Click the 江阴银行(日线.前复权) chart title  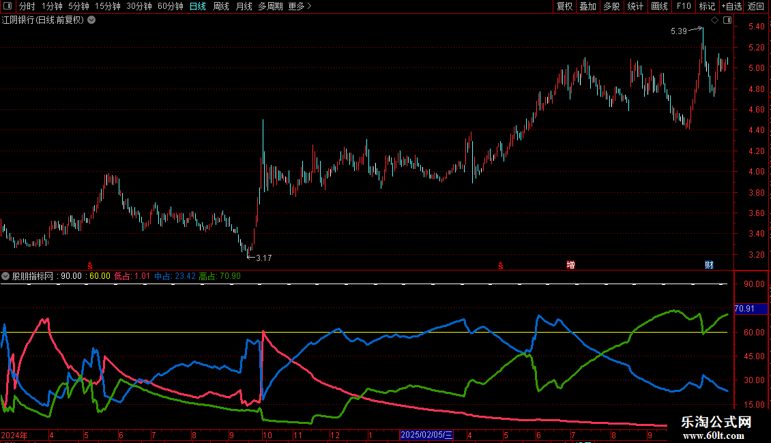point(43,20)
